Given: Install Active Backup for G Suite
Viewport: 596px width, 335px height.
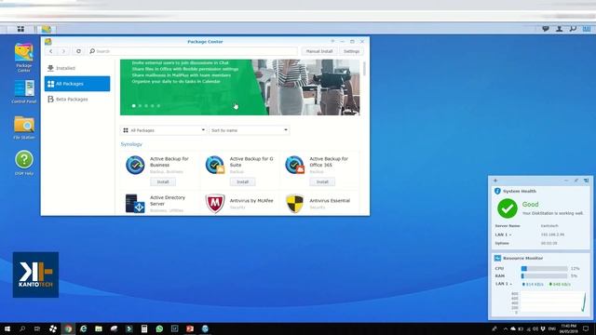Looking at the screenshot, I should [x=242, y=182].
